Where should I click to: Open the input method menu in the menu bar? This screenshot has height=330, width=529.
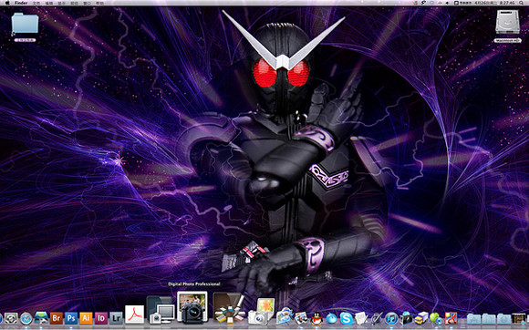[464, 3]
